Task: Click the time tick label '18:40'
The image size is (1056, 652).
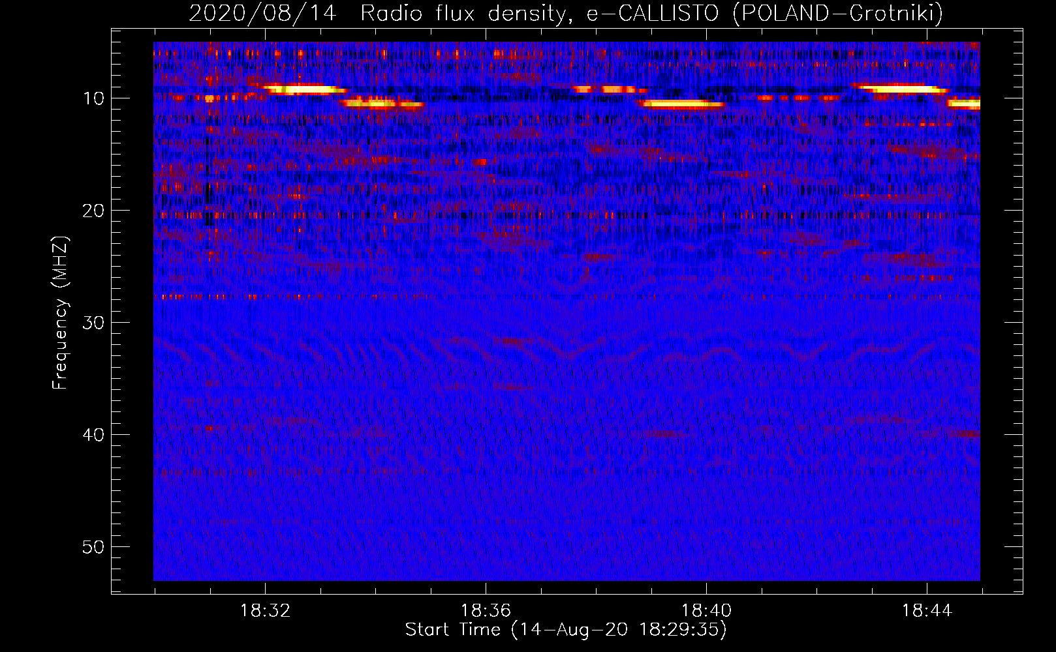Action: [x=706, y=610]
